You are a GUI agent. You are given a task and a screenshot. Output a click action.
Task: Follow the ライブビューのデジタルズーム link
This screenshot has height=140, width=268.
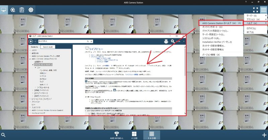point(107,60)
